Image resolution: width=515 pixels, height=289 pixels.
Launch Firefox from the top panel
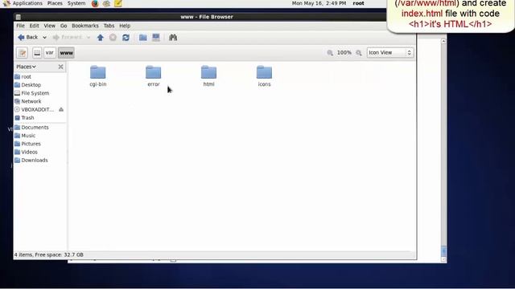pyautogui.click(x=95, y=3)
